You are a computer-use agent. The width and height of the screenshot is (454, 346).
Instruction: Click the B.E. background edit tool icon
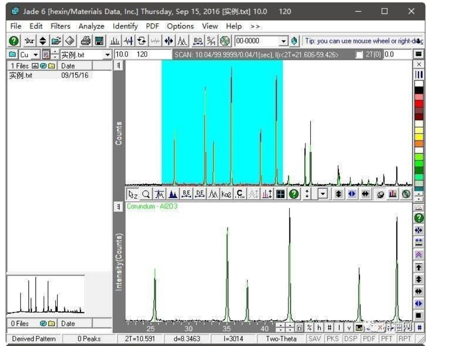[x=187, y=194]
